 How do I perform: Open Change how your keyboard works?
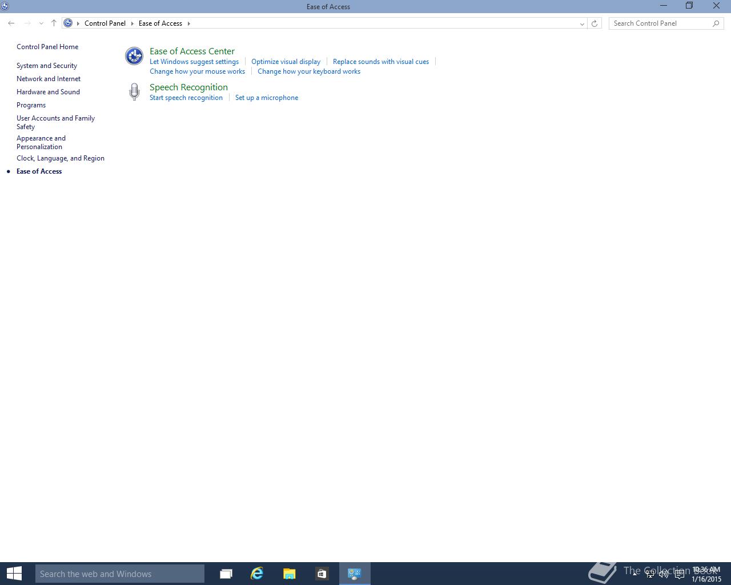pos(309,71)
